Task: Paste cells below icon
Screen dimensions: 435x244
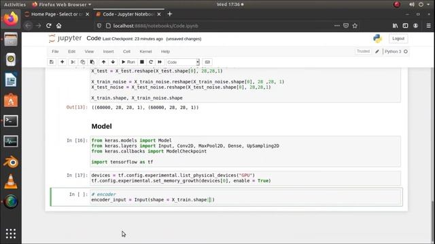Action: point(92,62)
